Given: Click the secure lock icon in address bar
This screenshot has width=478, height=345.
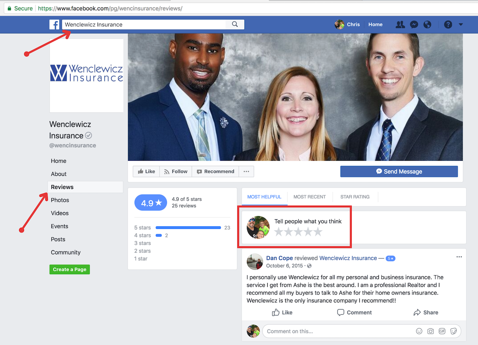Looking at the screenshot, I should pyautogui.click(x=9, y=8).
